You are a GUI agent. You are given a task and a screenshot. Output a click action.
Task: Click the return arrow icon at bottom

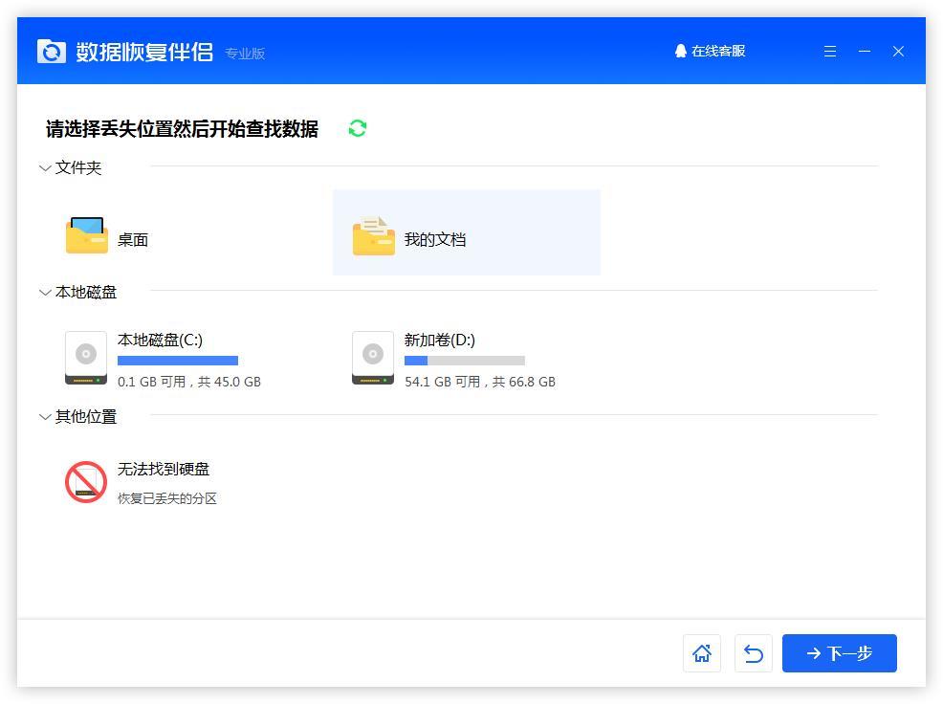(753, 653)
